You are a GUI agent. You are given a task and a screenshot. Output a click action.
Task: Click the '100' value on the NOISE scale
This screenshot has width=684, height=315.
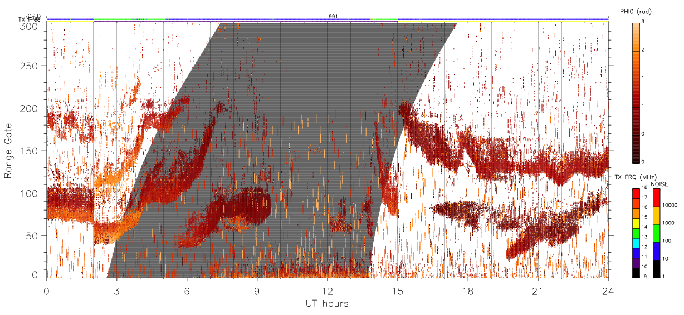point(668,241)
